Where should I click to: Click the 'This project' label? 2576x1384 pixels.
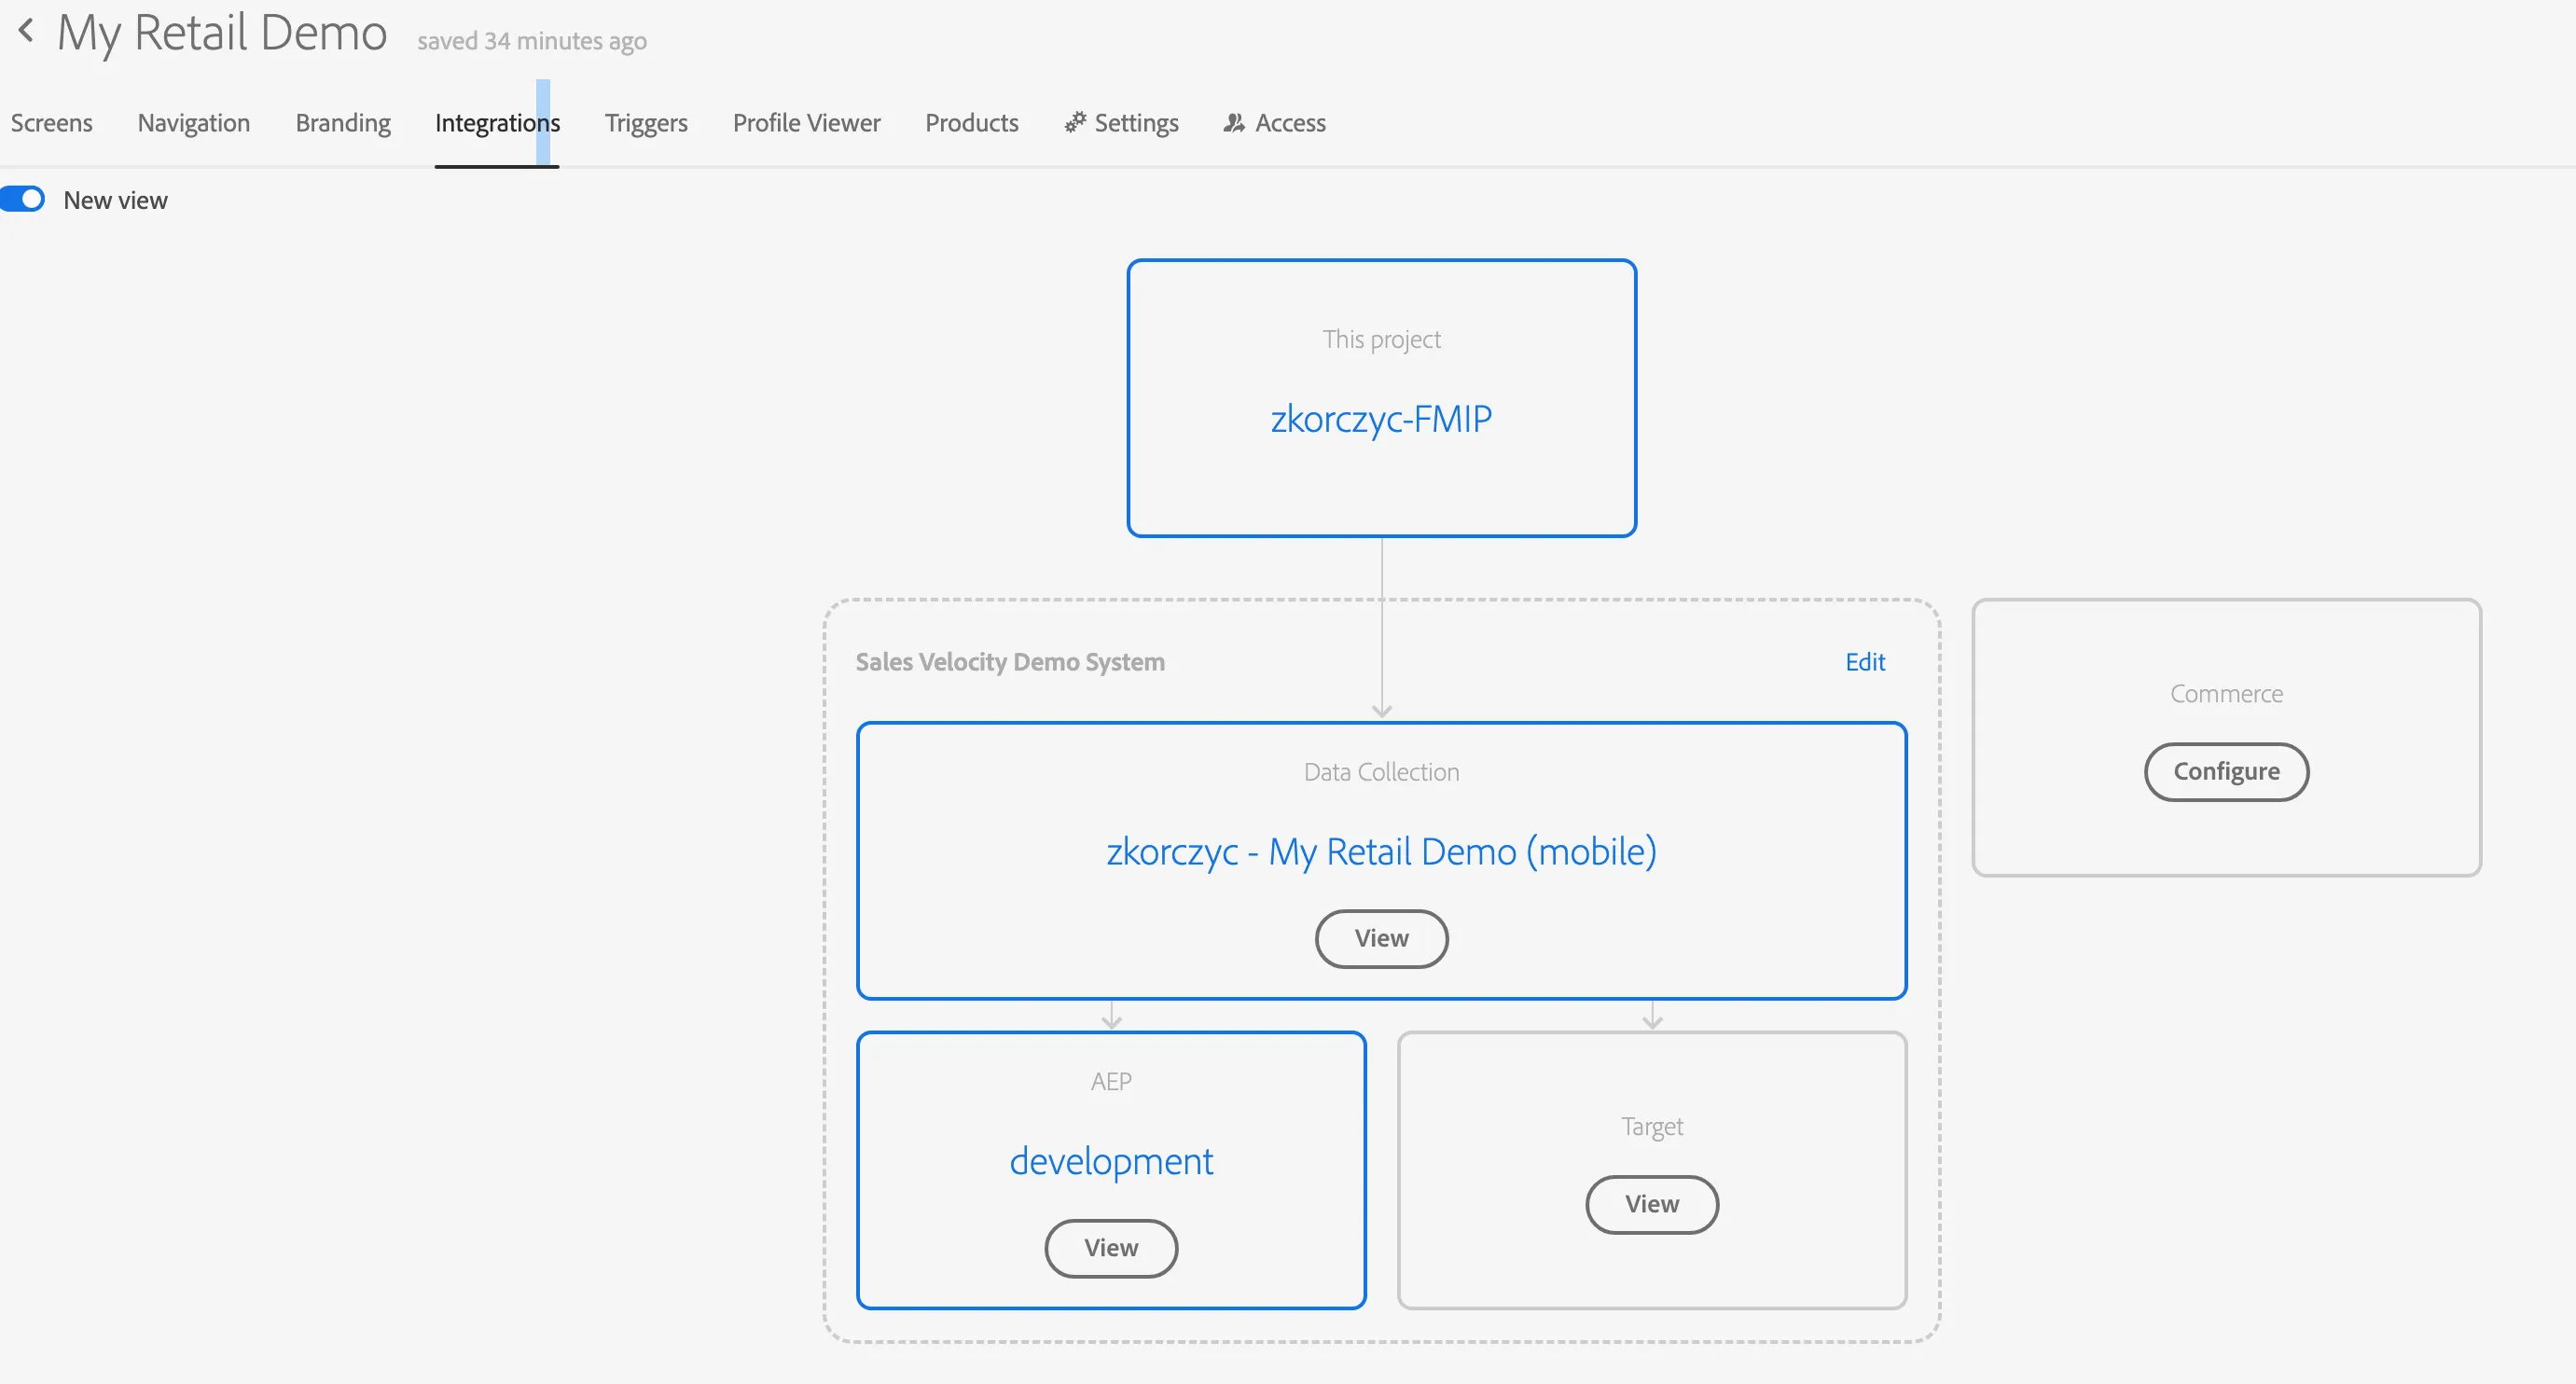pyautogui.click(x=1381, y=340)
